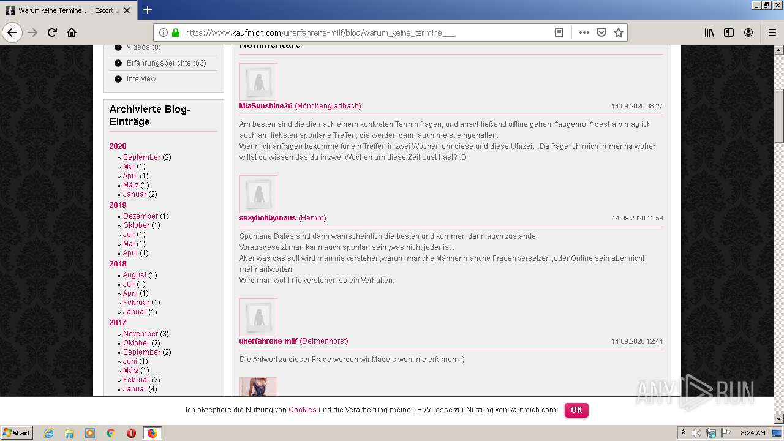
Task: Click the taskbar clock 8:24 AM
Action: (x=753, y=433)
